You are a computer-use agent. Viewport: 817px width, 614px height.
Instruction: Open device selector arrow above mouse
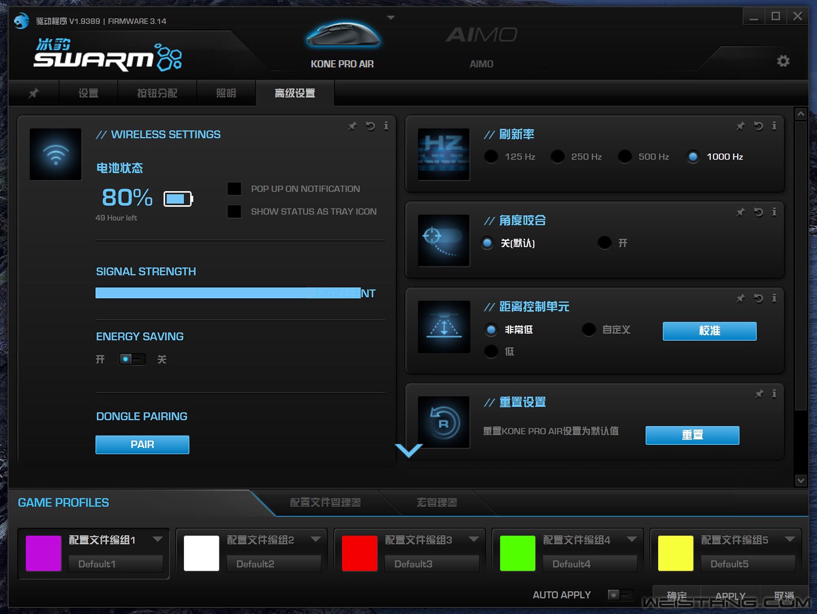pos(391,18)
